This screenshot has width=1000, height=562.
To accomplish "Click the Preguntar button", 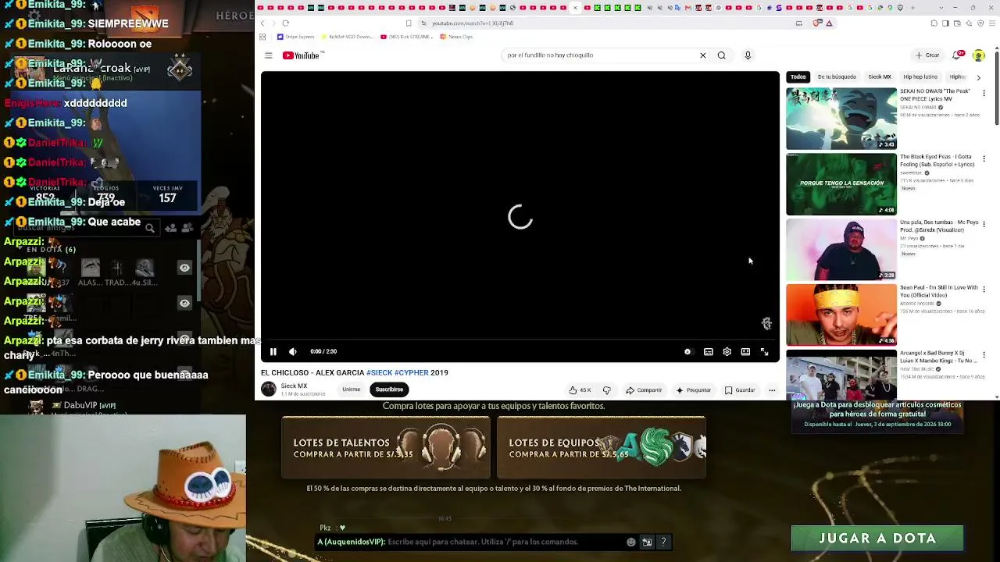I will click(x=694, y=389).
